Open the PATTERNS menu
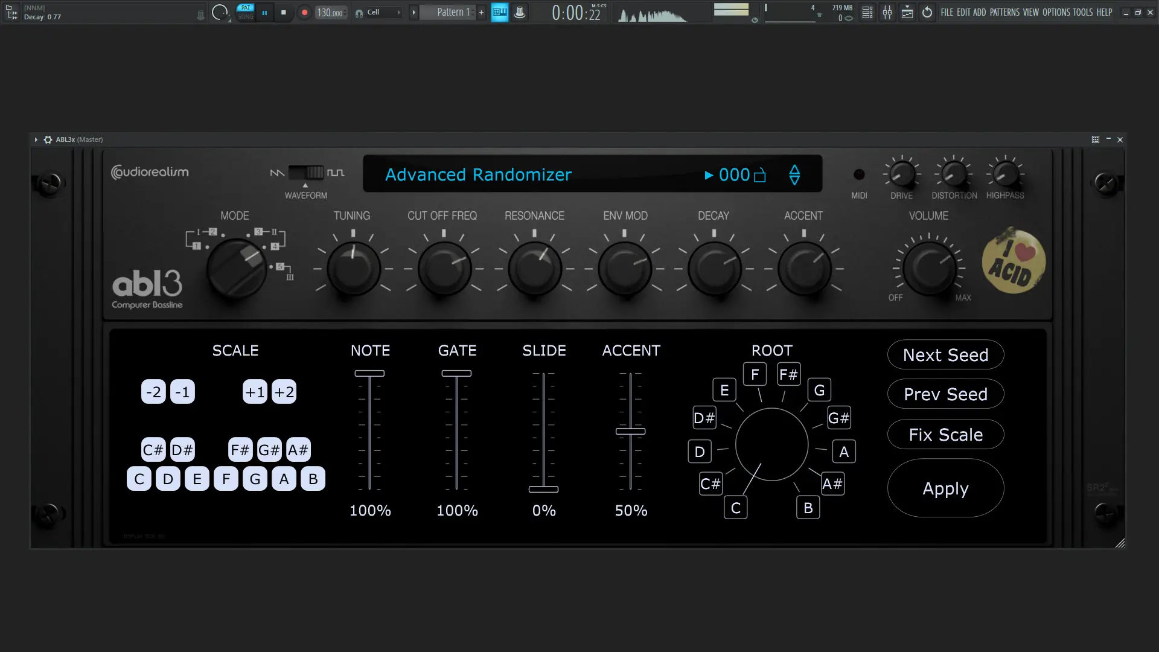Image resolution: width=1159 pixels, height=652 pixels. click(1004, 12)
